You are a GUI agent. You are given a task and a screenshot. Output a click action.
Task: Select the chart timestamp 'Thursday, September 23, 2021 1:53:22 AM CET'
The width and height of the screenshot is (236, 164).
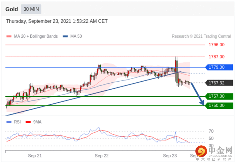[57, 21]
